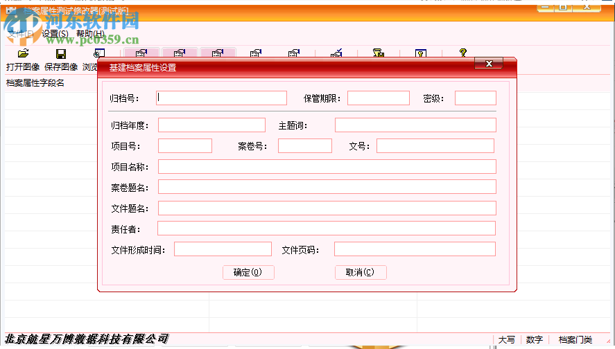The image size is (615, 349).
Task: Close the 基建档案属性设置 dialog
Action: (x=489, y=64)
